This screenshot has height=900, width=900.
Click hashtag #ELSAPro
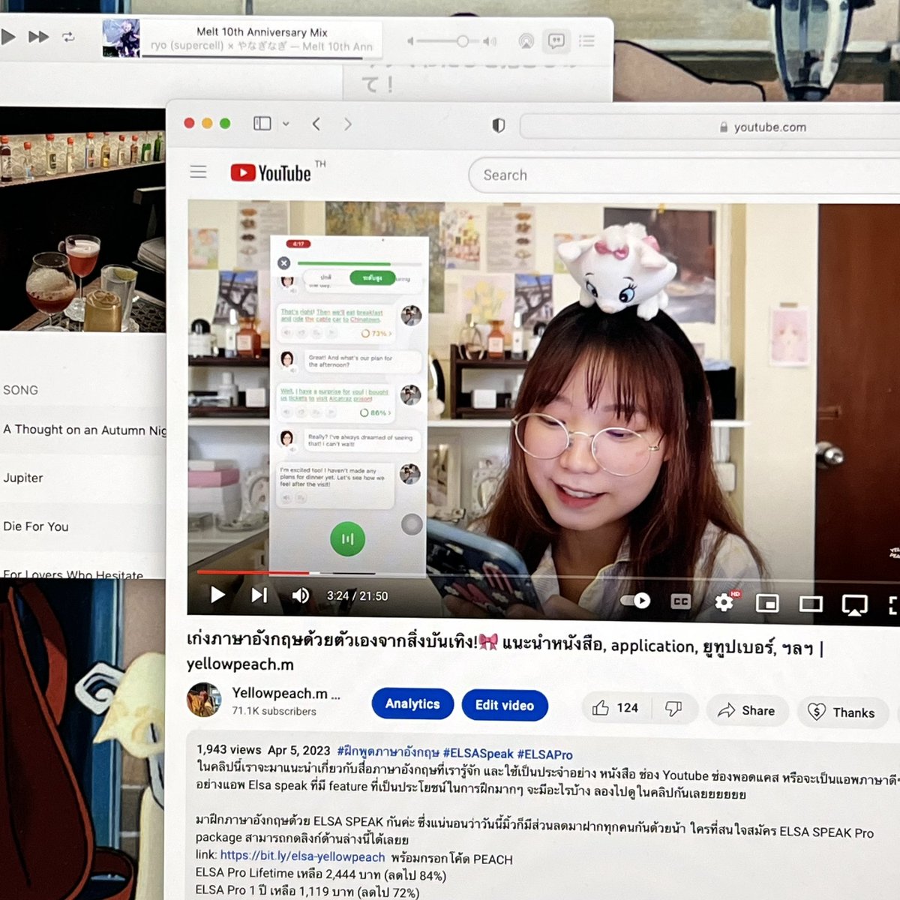tap(544, 754)
